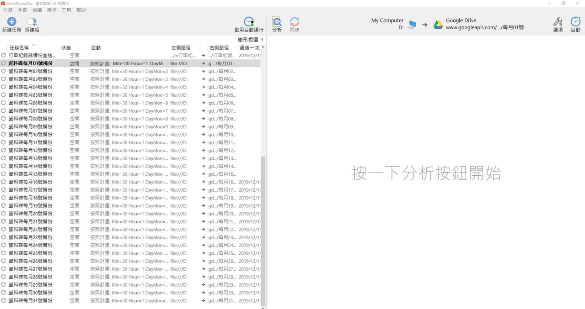
Task: Click the sync direction arrow between folders
Action: pos(425,25)
